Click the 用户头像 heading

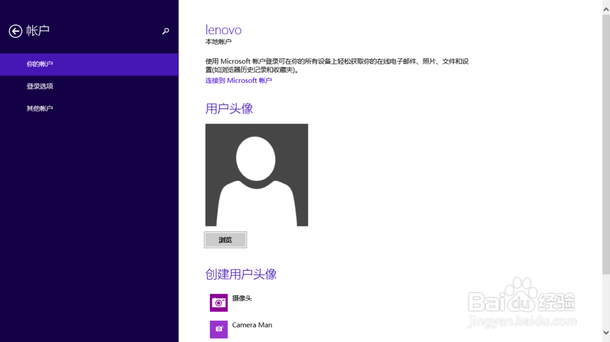pos(229,109)
